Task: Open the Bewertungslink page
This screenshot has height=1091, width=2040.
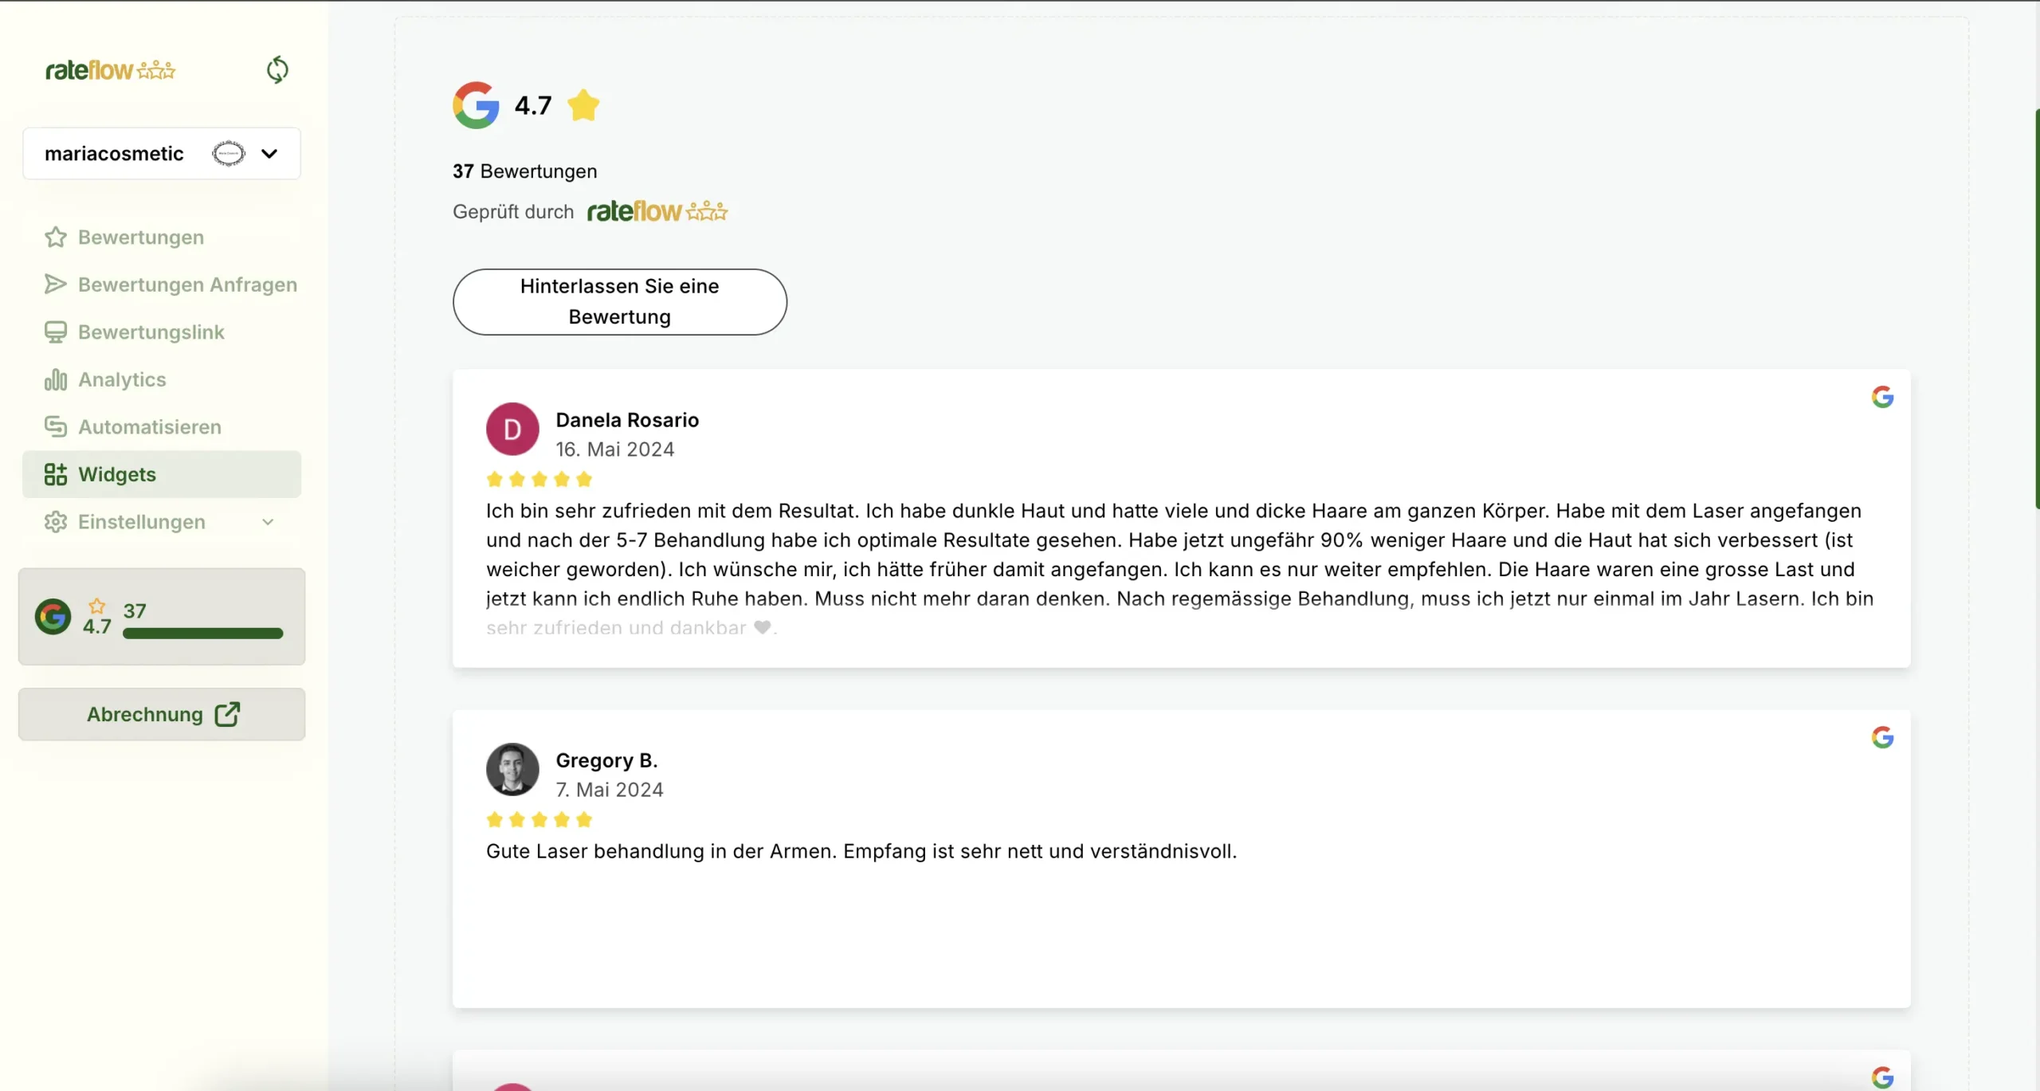Action: pos(151,332)
